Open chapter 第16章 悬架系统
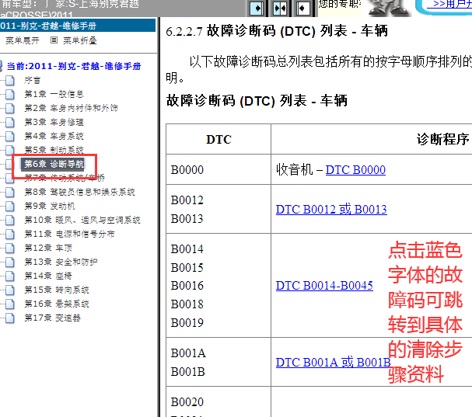This screenshot has width=472, height=417. [x=57, y=304]
